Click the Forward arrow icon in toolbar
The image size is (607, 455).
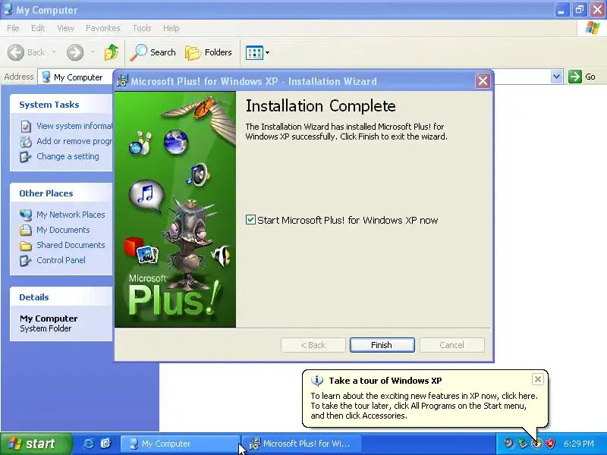(75, 52)
